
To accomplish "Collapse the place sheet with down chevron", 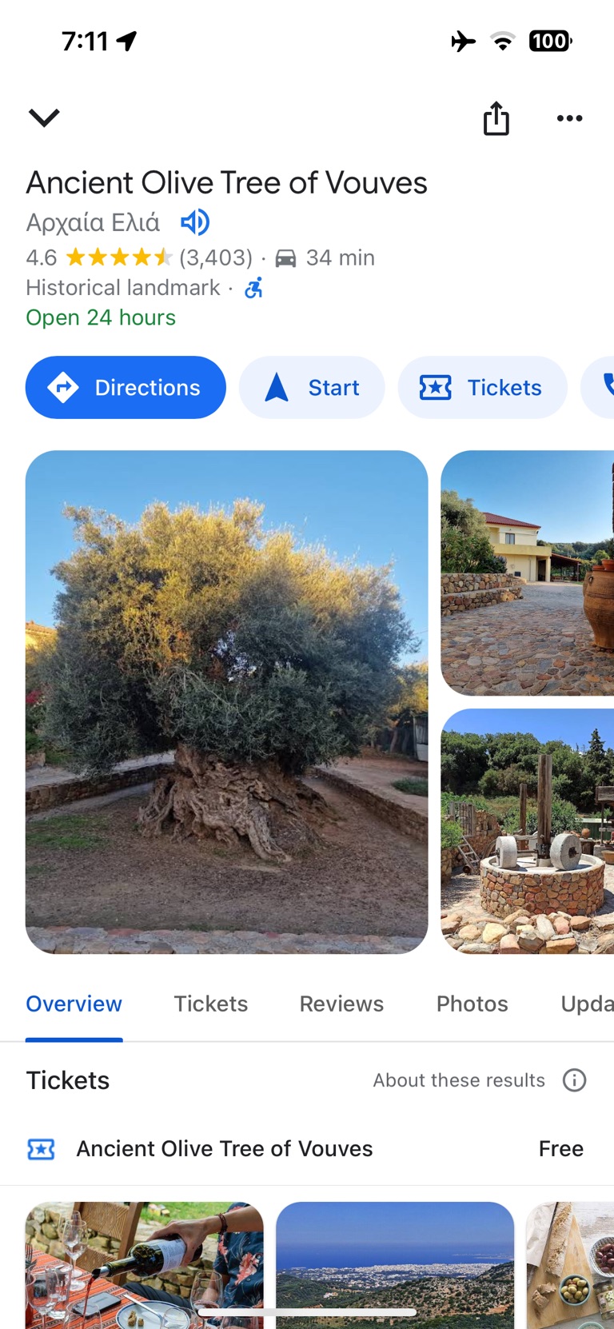I will click(x=44, y=118).
